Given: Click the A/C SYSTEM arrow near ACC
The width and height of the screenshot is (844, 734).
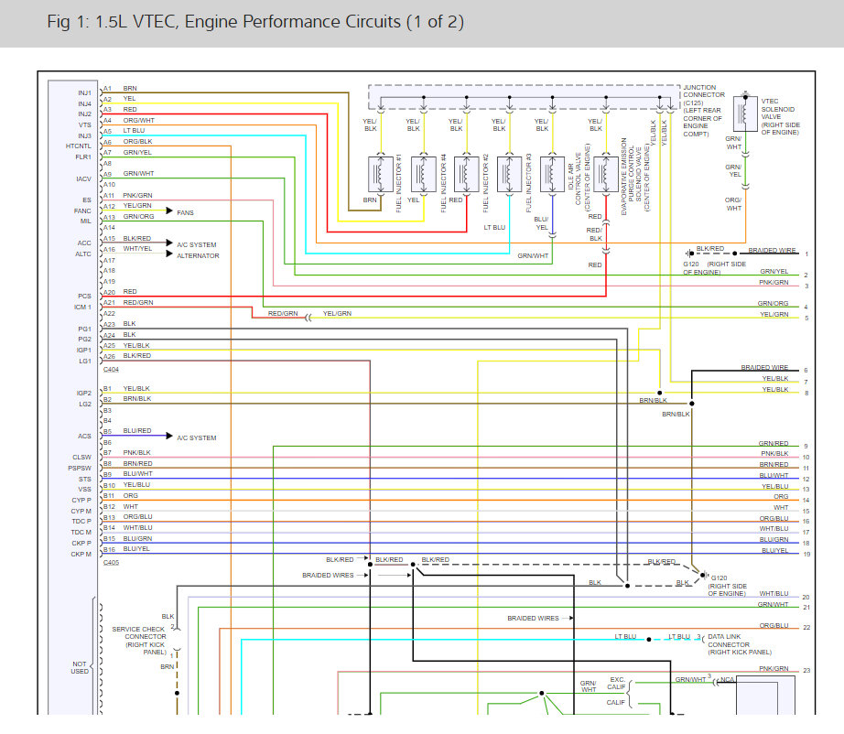Looking at the screenshot, I should (x=169, y=244).
